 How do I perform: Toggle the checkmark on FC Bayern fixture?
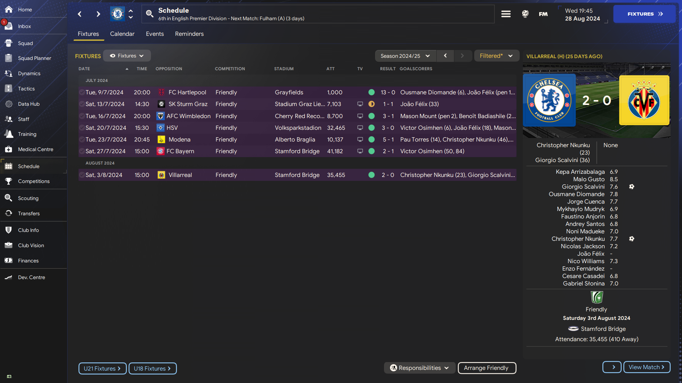[82, 151]
